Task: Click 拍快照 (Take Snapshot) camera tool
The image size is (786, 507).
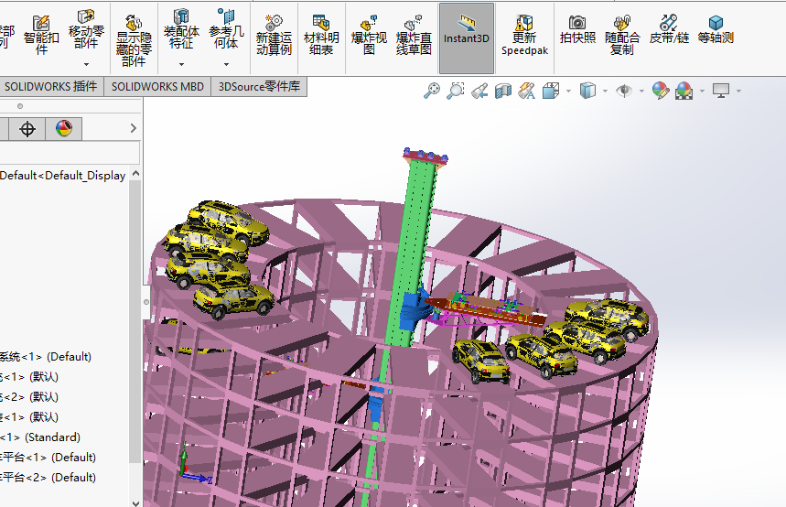Action: [x=577, y=30]
